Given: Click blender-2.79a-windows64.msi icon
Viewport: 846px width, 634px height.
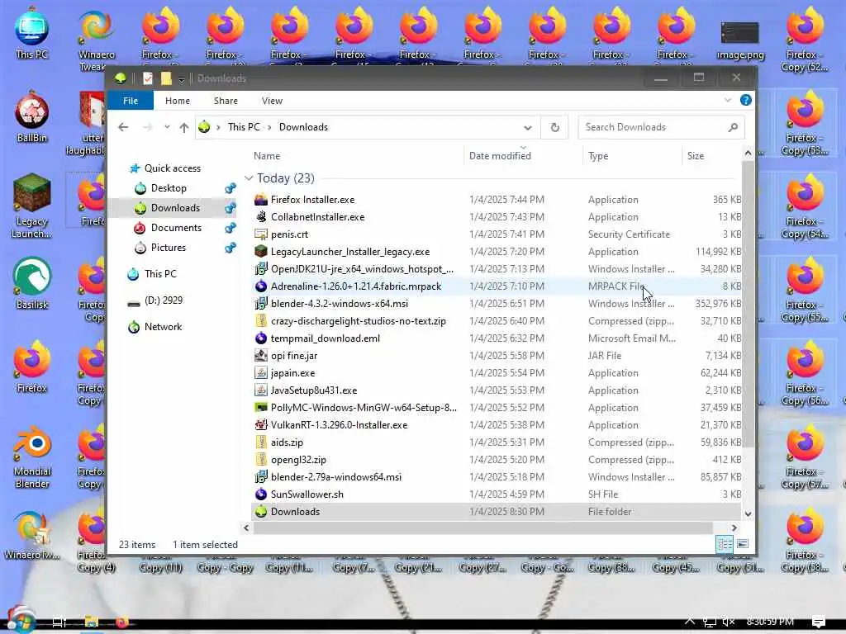Looking at the screenshot, I should click(261, 476).
